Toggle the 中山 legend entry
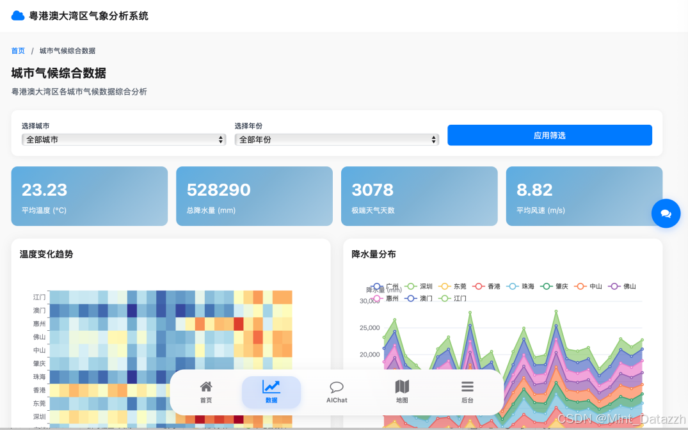This screenshot has width=688, height=430. (x=588, y=287)
